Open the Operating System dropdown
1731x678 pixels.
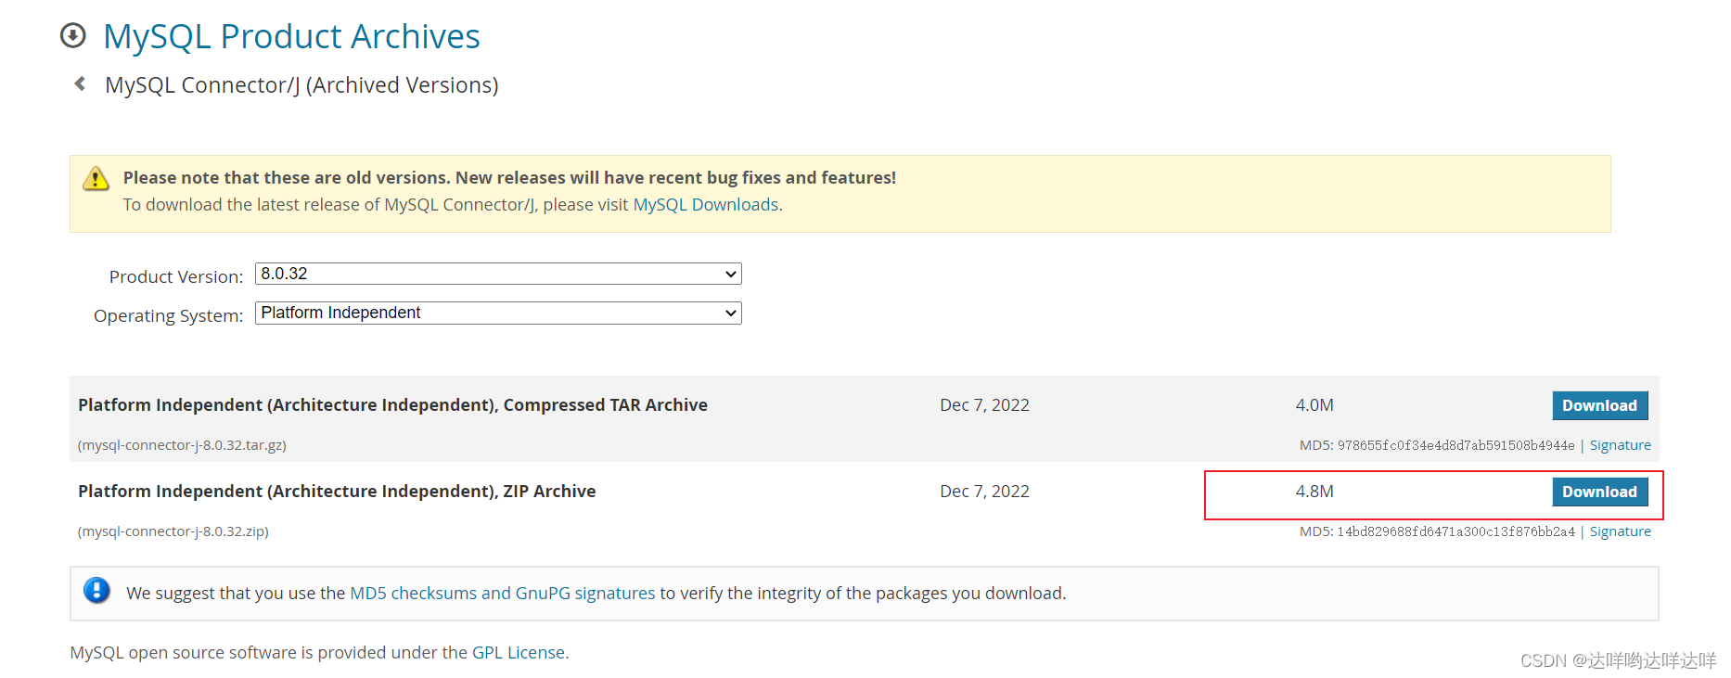tap(498, 313)
